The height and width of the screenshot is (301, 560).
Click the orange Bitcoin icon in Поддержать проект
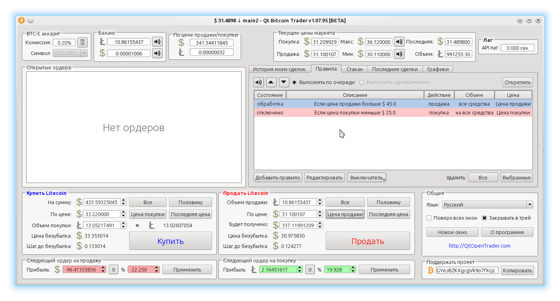pyautogui.click(x=430, y=270)
